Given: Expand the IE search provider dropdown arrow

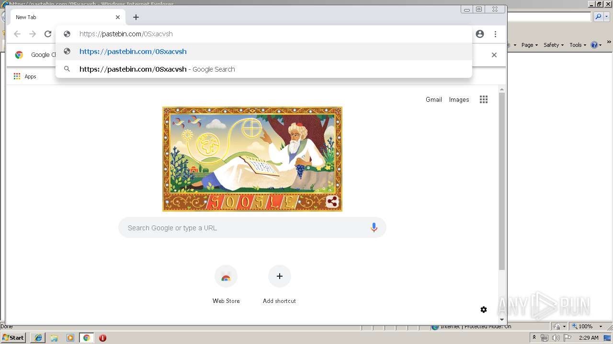Looking at the screenshot, I should tap(606, 17).
